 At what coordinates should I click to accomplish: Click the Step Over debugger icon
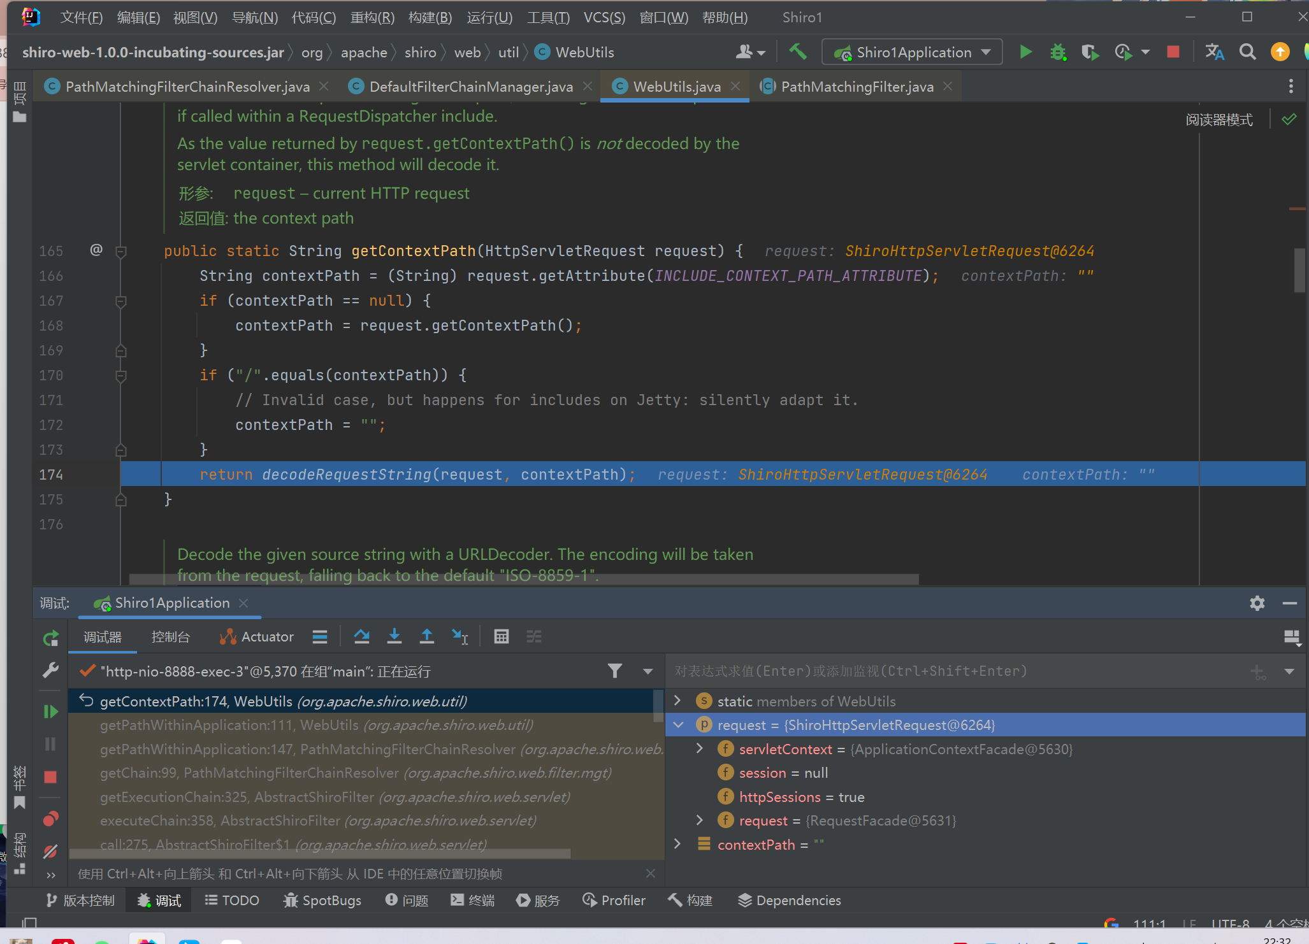coord(361,636)
